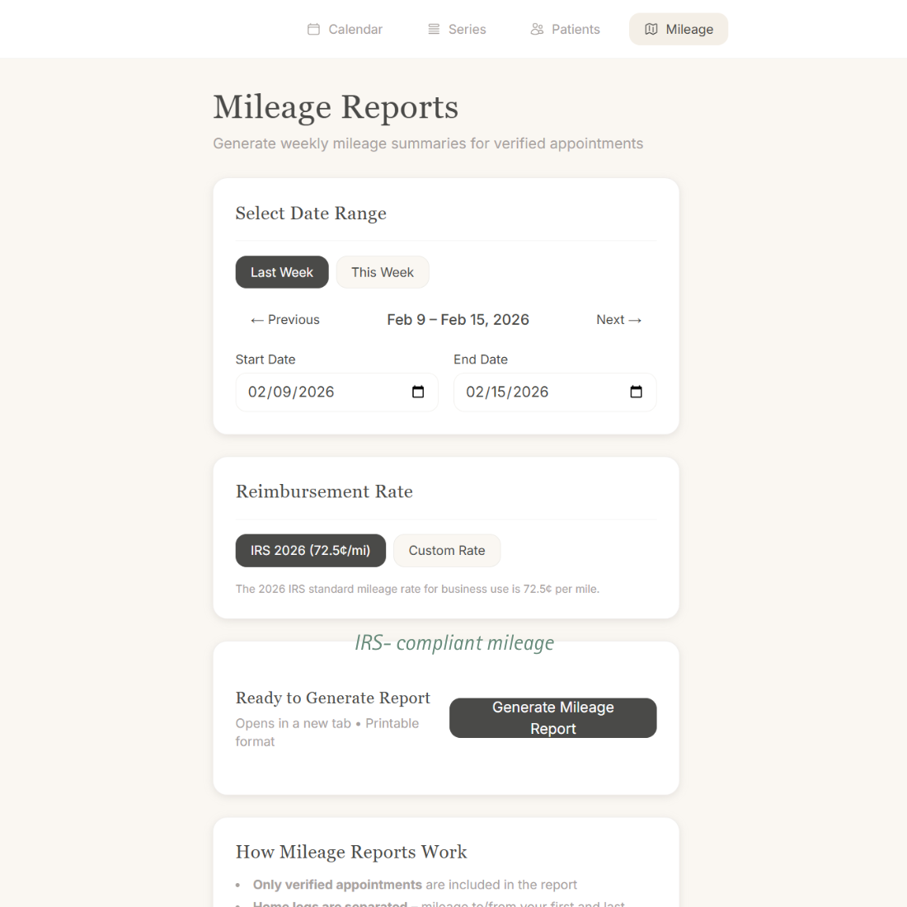Click the Generate Mileage Report button
The image size is (907, 907).
pyautogui.click(x=552, y=717)
